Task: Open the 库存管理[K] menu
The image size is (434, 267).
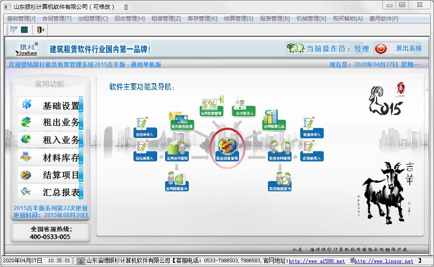Action: 203,19
